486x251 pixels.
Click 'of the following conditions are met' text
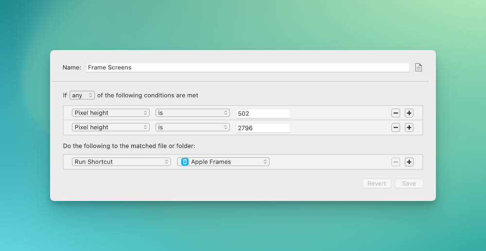click(148, 95)
